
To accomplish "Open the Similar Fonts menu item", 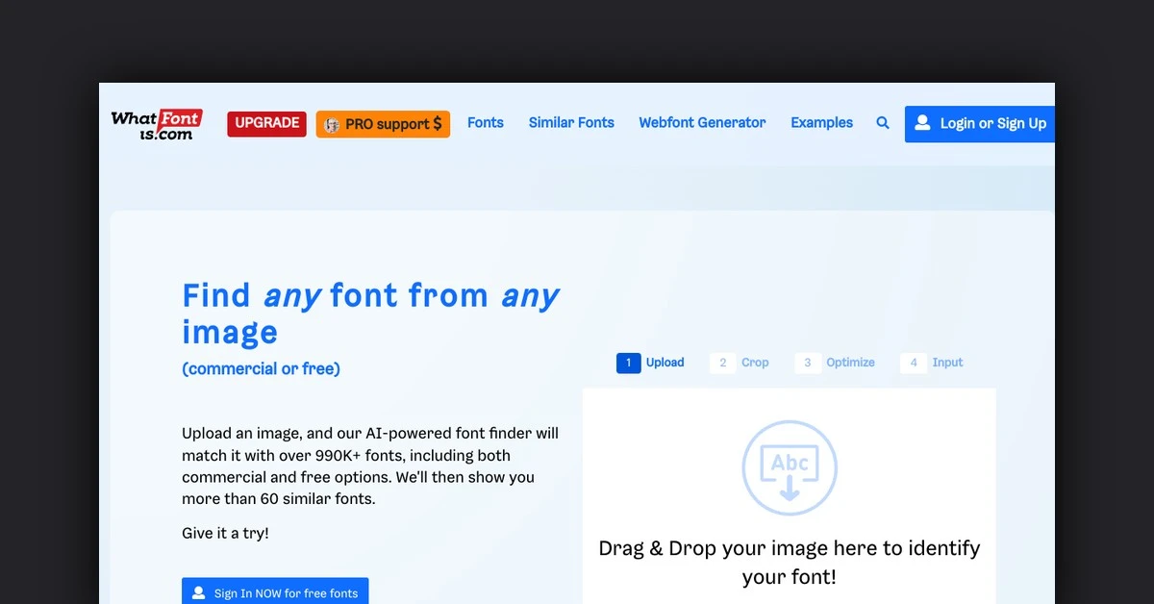I will (571, 123).
